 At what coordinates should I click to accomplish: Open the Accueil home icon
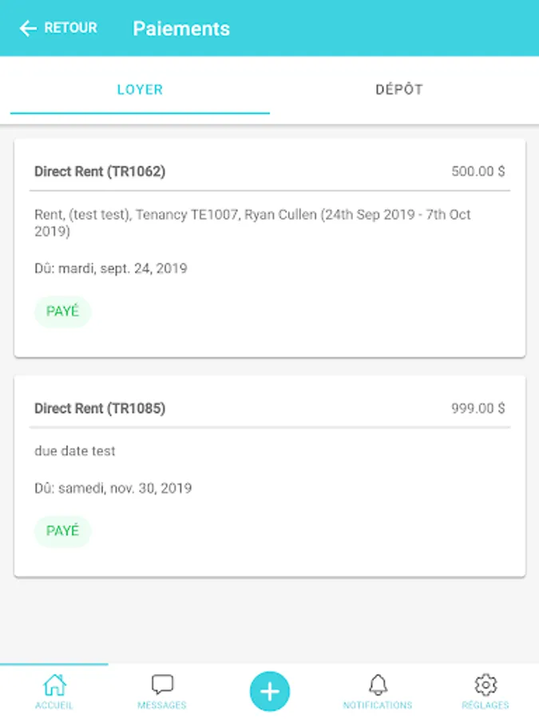pos(54,685)
